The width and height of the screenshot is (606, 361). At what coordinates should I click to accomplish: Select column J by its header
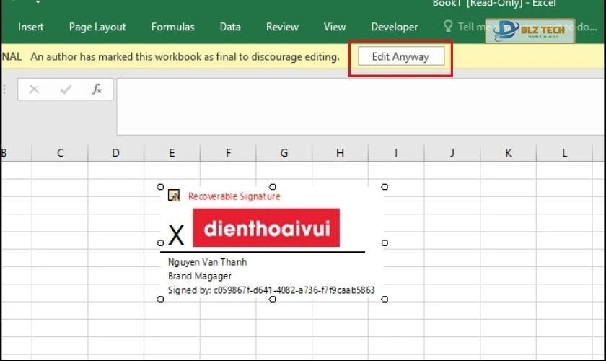[452, 153]
